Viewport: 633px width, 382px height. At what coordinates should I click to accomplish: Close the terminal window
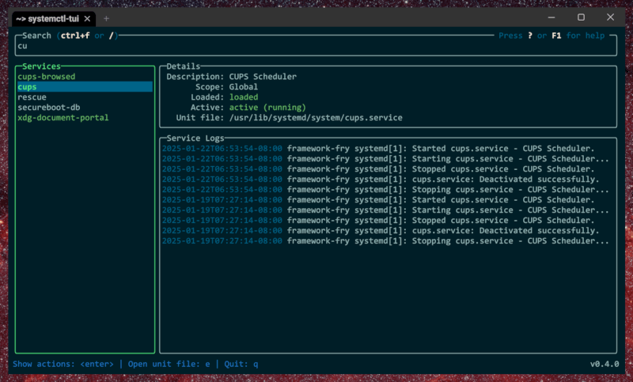point(610,17)
